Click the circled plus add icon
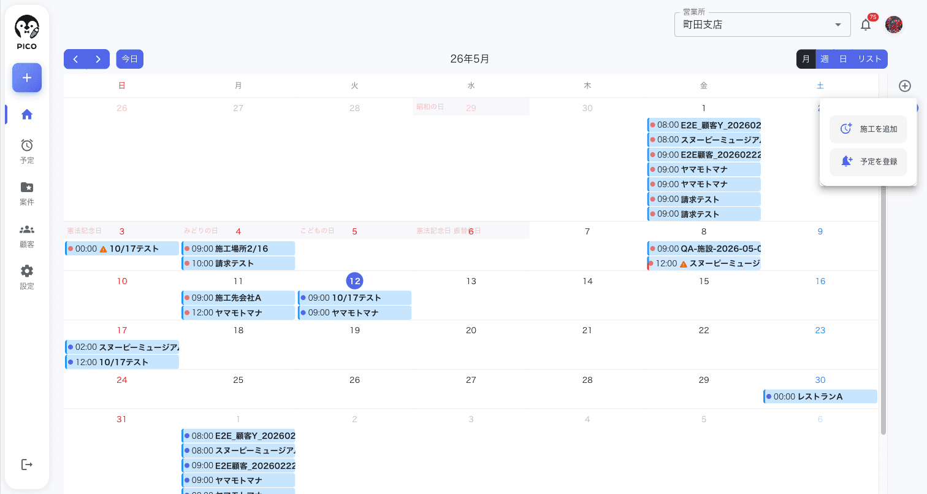The image size is (927, 494). (905, 86)
